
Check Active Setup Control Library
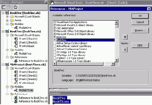point(55,43)
